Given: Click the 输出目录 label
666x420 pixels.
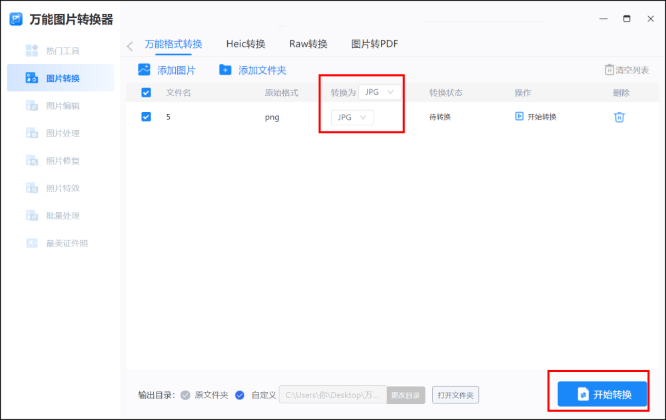Looking at the screenshot, I should (x=157, y=395).
